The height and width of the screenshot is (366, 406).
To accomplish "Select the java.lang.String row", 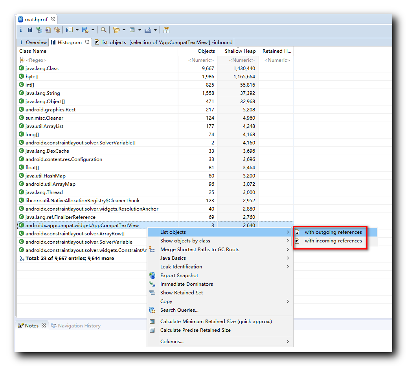I will click(155, 93).
